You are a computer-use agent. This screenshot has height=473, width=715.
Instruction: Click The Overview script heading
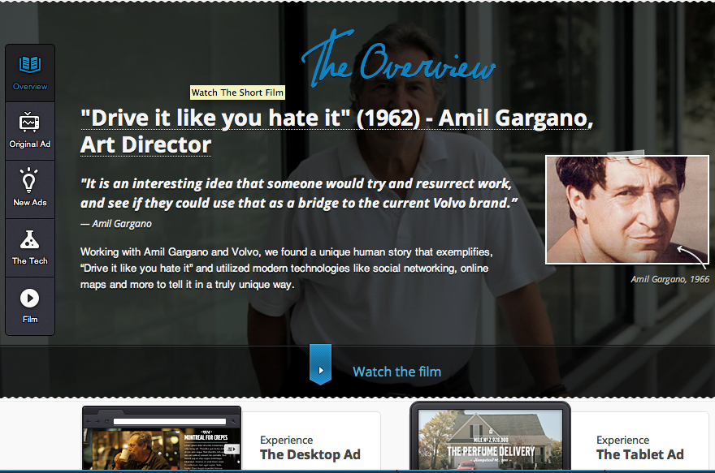(x=398, y=58)
